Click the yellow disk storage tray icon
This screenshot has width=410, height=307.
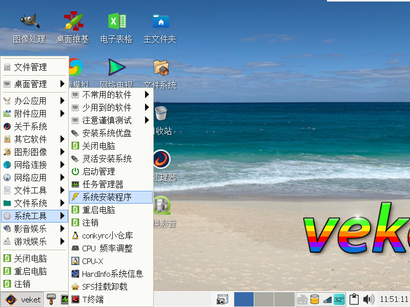pos(315,299)
